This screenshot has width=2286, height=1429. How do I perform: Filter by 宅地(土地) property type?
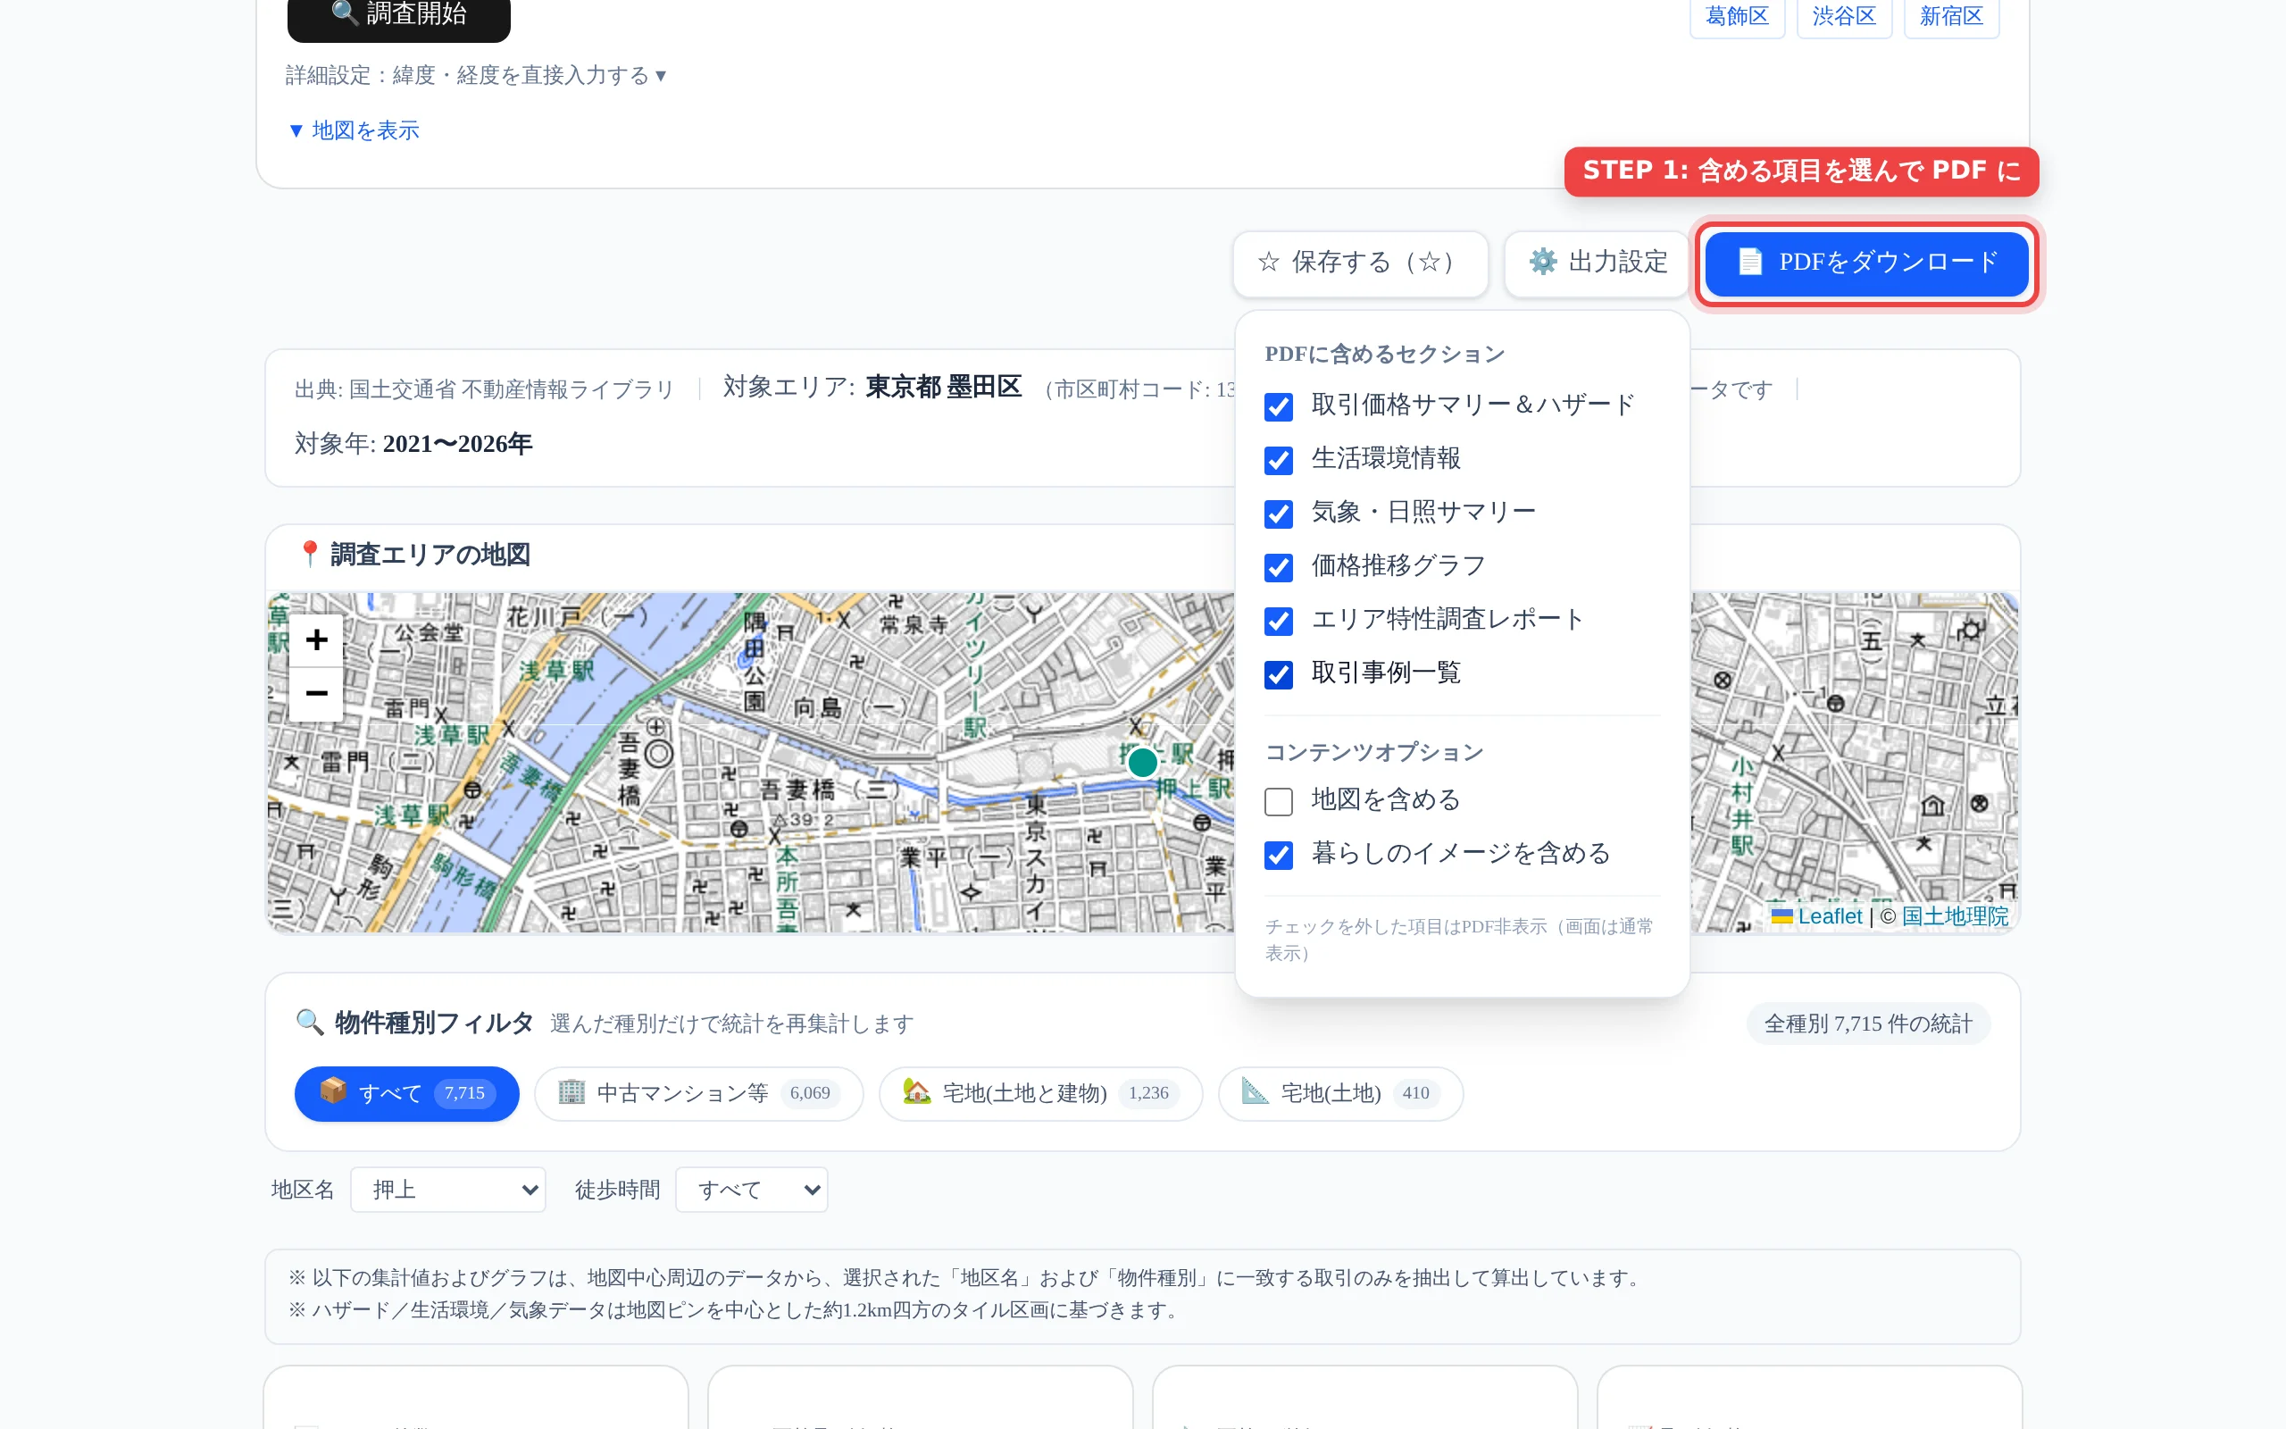[1340, 1093]
